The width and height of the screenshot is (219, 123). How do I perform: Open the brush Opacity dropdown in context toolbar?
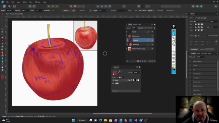pyautogui.click(x=29, y=11)
